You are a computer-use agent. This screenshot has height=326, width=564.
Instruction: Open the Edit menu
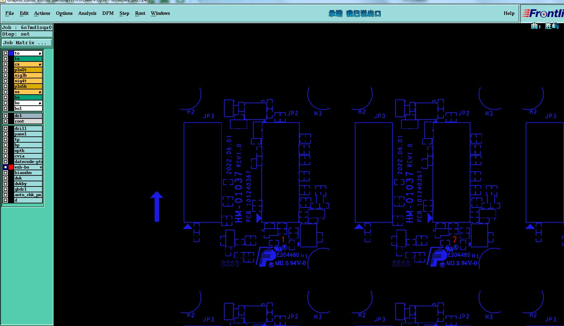point(24,13)
